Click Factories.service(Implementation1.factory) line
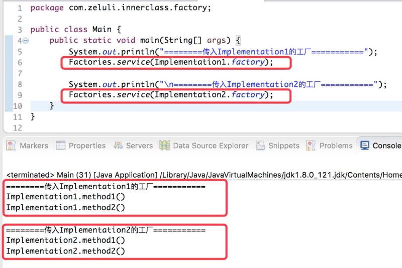The height and width of the screenshot is (268, 402). pyautogui.click(x=171, y=62)
